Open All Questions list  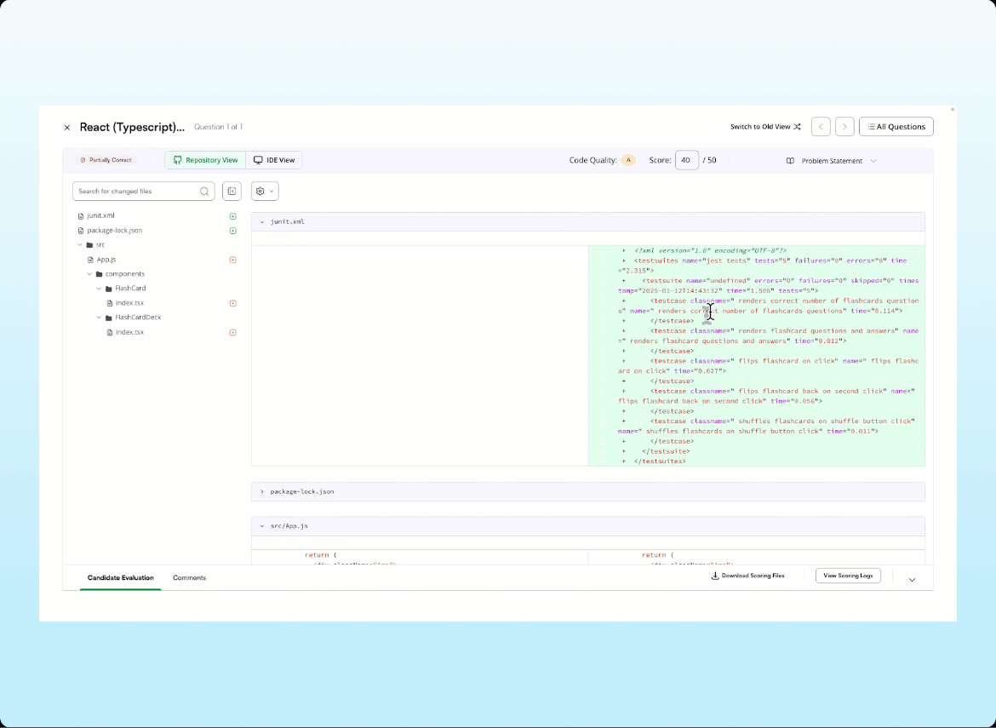(x=896, y=127)
